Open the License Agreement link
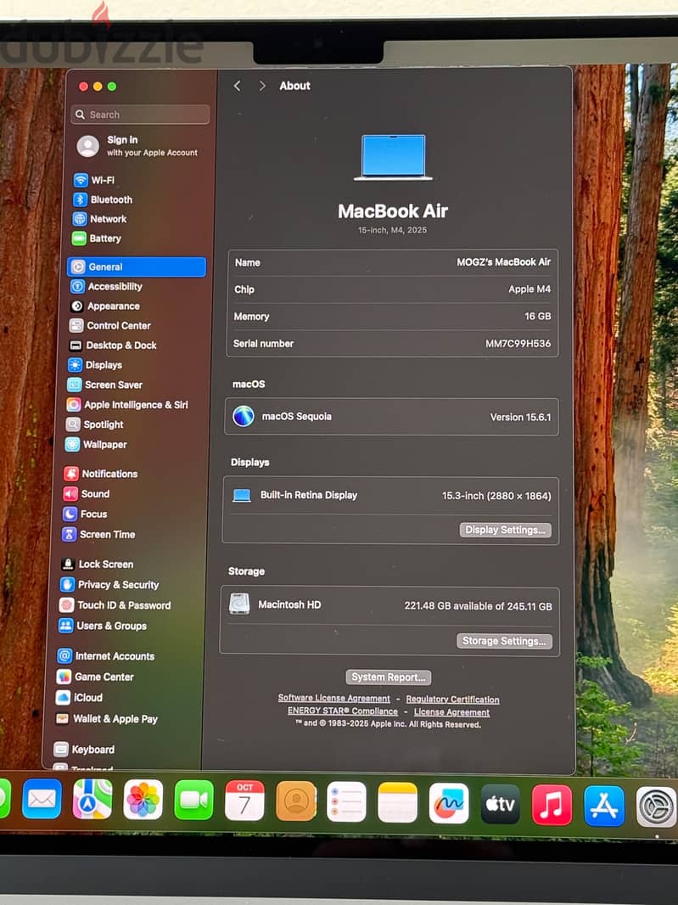678x905 pixels. click(x=451, y=712)
